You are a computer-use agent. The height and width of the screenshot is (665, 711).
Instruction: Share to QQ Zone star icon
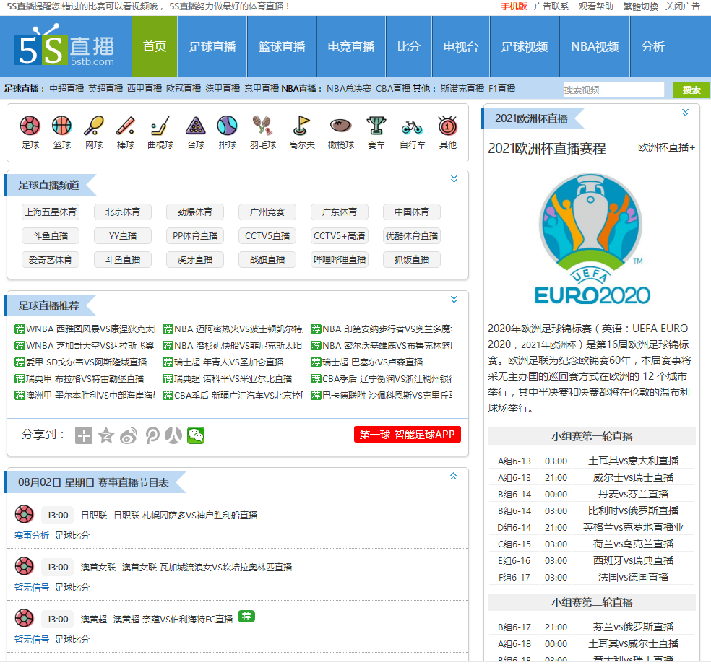point(106,435)
